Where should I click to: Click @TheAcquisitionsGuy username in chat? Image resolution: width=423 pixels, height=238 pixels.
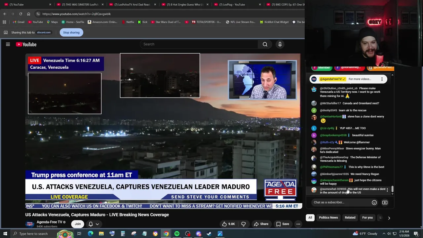pyautogui.click(x=334, y=157)
